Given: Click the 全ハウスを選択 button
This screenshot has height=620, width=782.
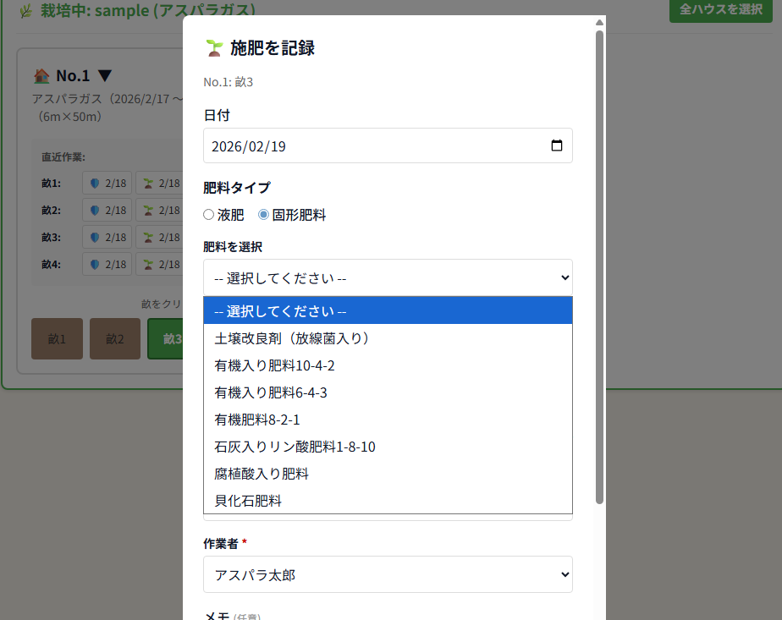Looking at the screenshot, I should [720, 9].
